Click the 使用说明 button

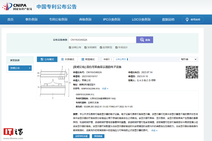click(193, 20)
